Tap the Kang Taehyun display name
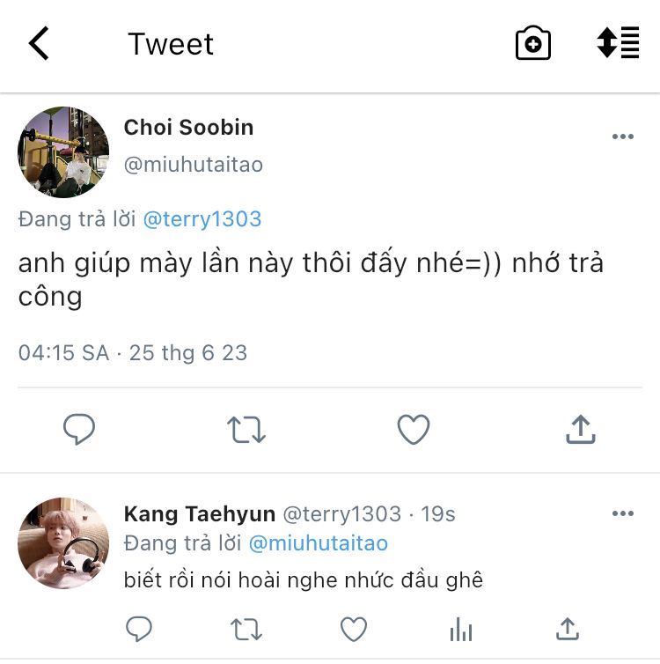The height and width of the screenshot is (664, 660). pyautogui.click(x=200, y=513)
